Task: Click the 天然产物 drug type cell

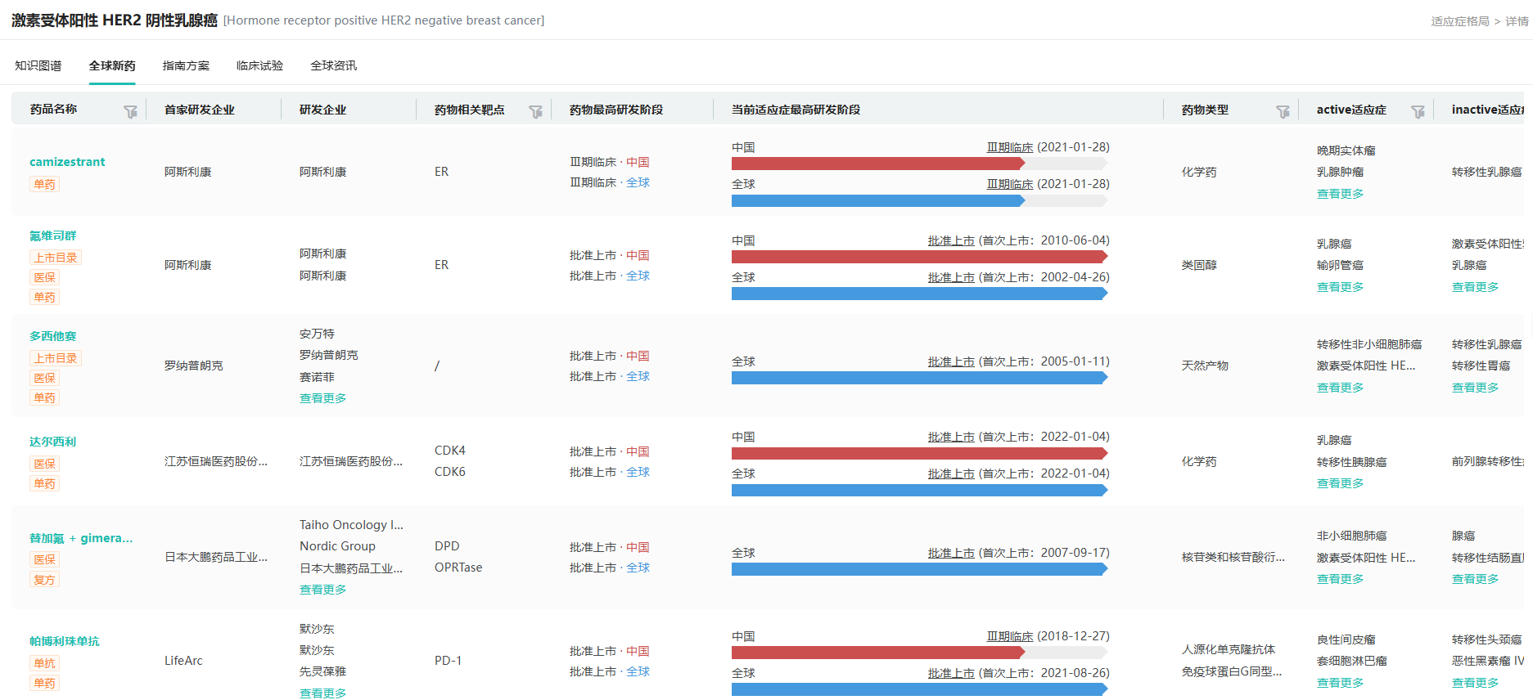Action: 1205,366
